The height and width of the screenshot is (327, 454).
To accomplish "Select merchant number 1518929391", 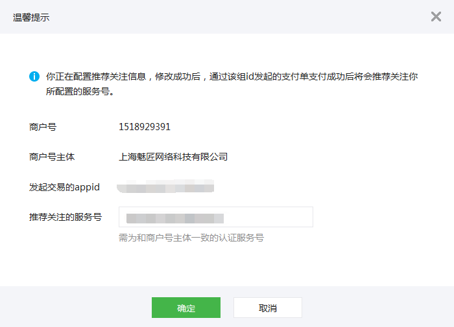I will (x=145, y=127).
